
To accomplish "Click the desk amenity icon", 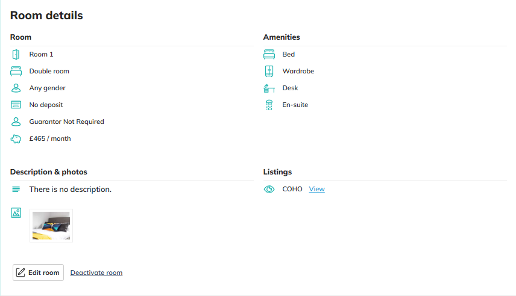I will tap(269, 88).
